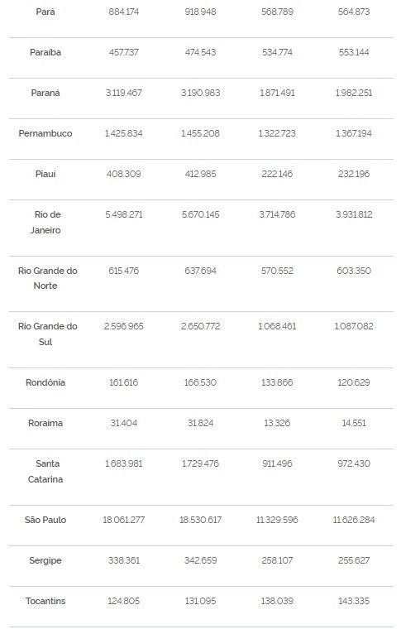Viewport: 401px width, 629px height.
Task: Click Piauí value 412.985
Action: 200,174
